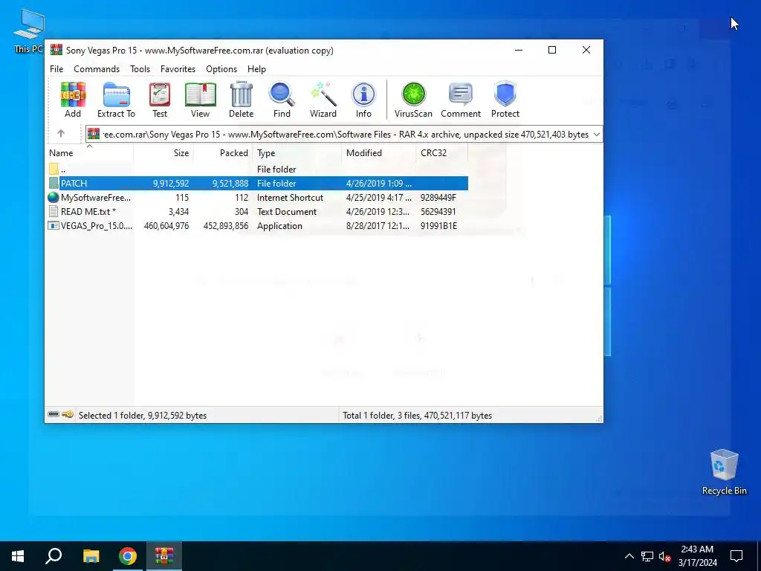Screen dimensions: 761x571
Task: Click the packed size 452,893,856
Action: 226,226
